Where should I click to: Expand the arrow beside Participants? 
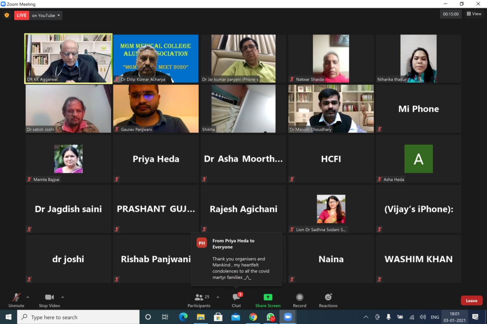(218, 297)
